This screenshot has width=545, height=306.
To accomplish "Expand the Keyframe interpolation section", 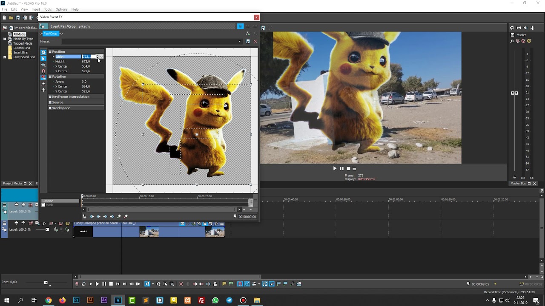I will (x=50, y=97).
